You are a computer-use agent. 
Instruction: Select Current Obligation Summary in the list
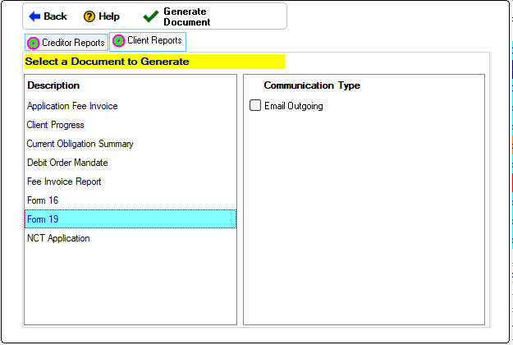pyautogui.click(x=80, y=144)
